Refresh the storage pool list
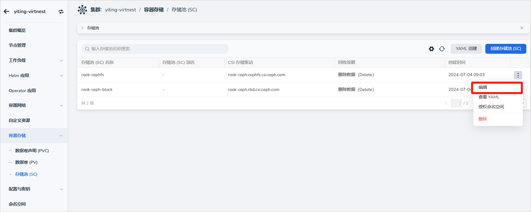Viewport: 531px width, 212px height. coord(442,49)
